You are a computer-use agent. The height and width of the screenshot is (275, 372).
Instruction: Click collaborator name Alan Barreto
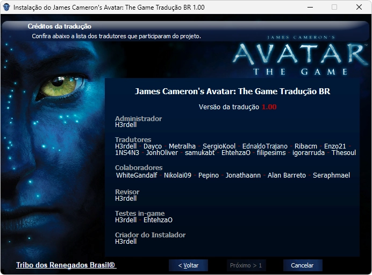[287, 175]
